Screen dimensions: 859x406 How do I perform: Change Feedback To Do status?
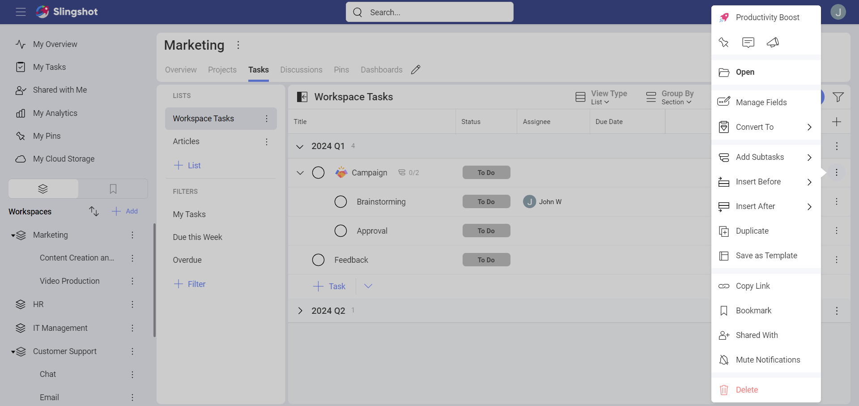pos(486,260)
